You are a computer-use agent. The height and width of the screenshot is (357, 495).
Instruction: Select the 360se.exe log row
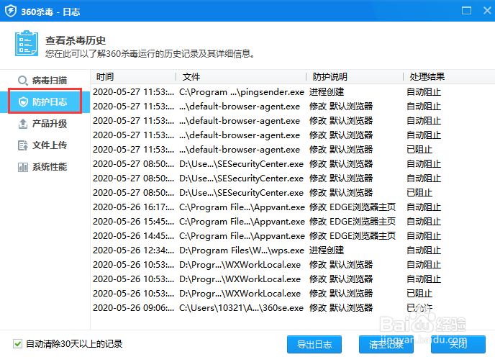tap(293, 308)
